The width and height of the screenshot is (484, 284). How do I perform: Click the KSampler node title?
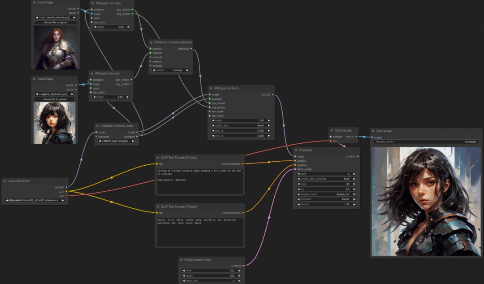306,151
